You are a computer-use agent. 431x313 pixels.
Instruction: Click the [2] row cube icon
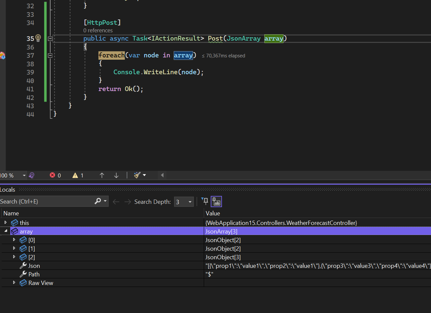tap(23, 257)
